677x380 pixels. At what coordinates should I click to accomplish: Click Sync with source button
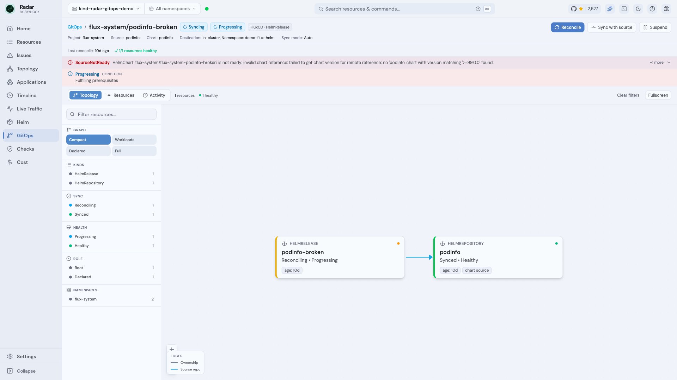(x=611, y=27)
